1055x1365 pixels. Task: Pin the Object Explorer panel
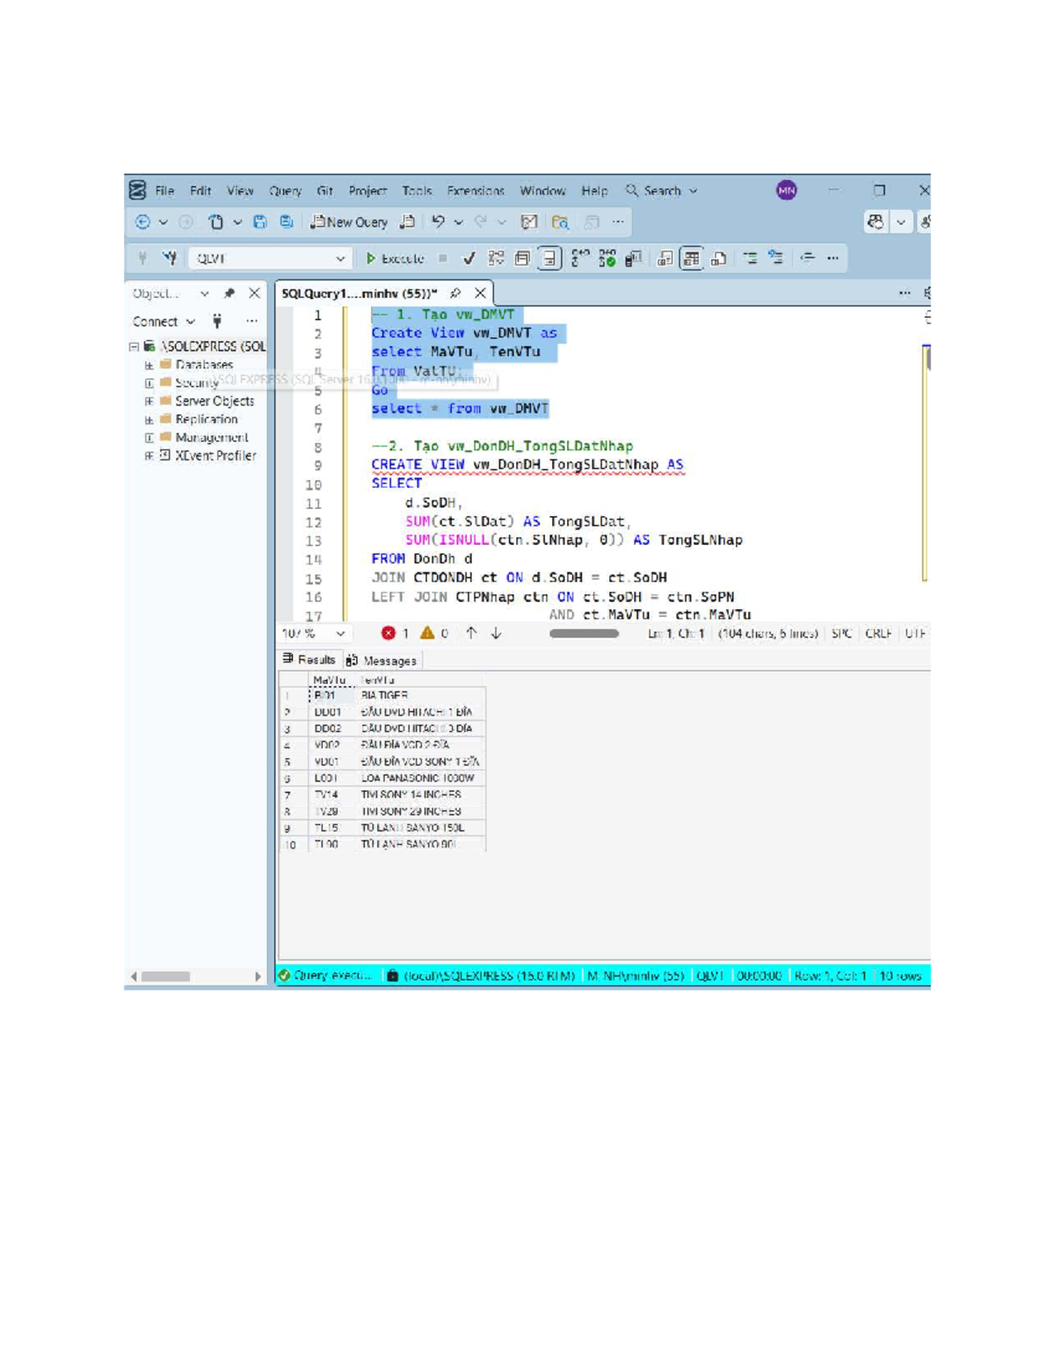[x=229, y=294]
